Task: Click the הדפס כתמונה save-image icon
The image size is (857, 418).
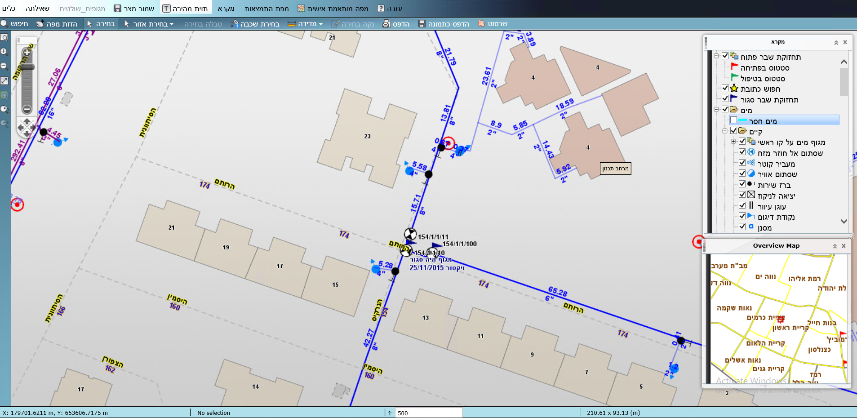Action: click(422, 24)
